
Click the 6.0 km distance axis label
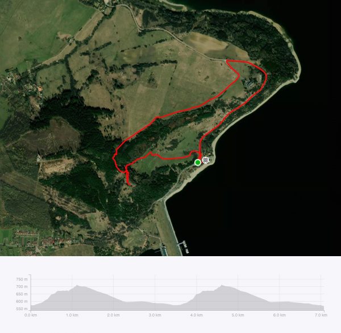(280, 315)
